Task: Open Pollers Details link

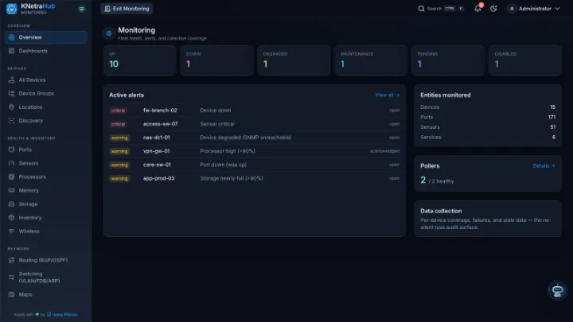Action: pyautogui.click(x=544, y=165)
